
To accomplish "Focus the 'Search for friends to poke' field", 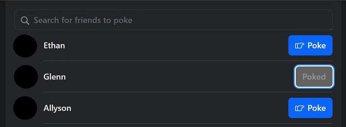I will [x=173, y=20].
